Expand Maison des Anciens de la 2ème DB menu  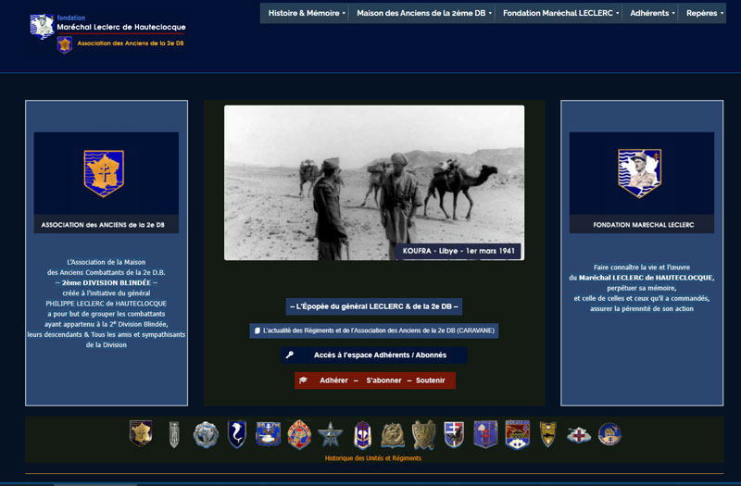[424, 13]
